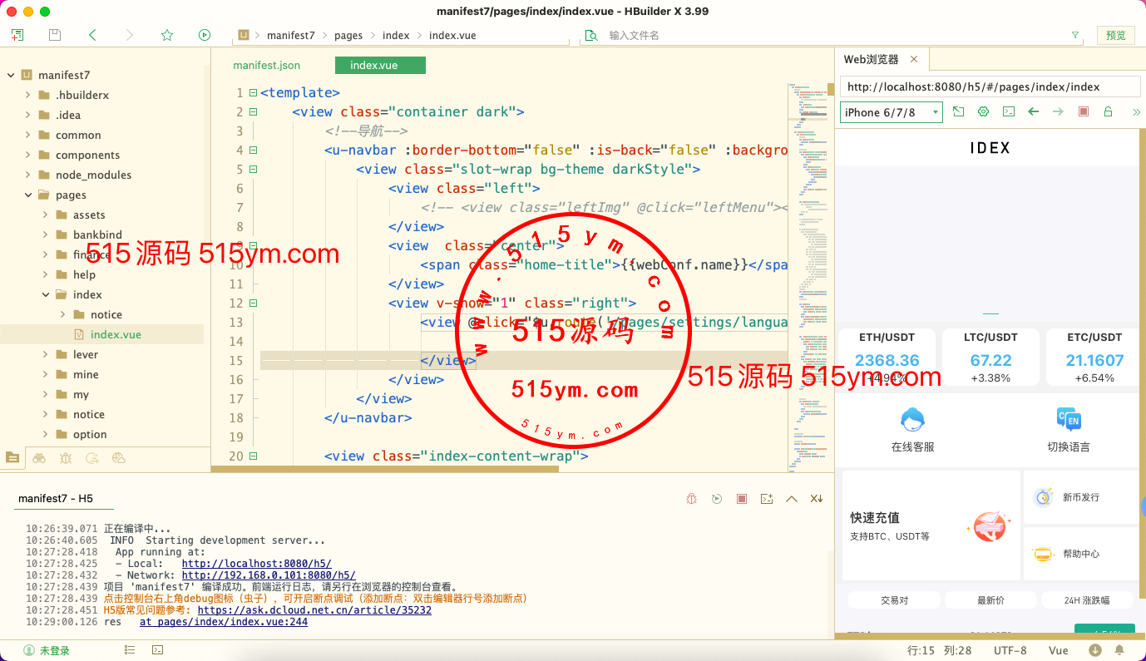Collapse the manifest7 project root
The image size is (1146, 661).
(x=11, y=75)
